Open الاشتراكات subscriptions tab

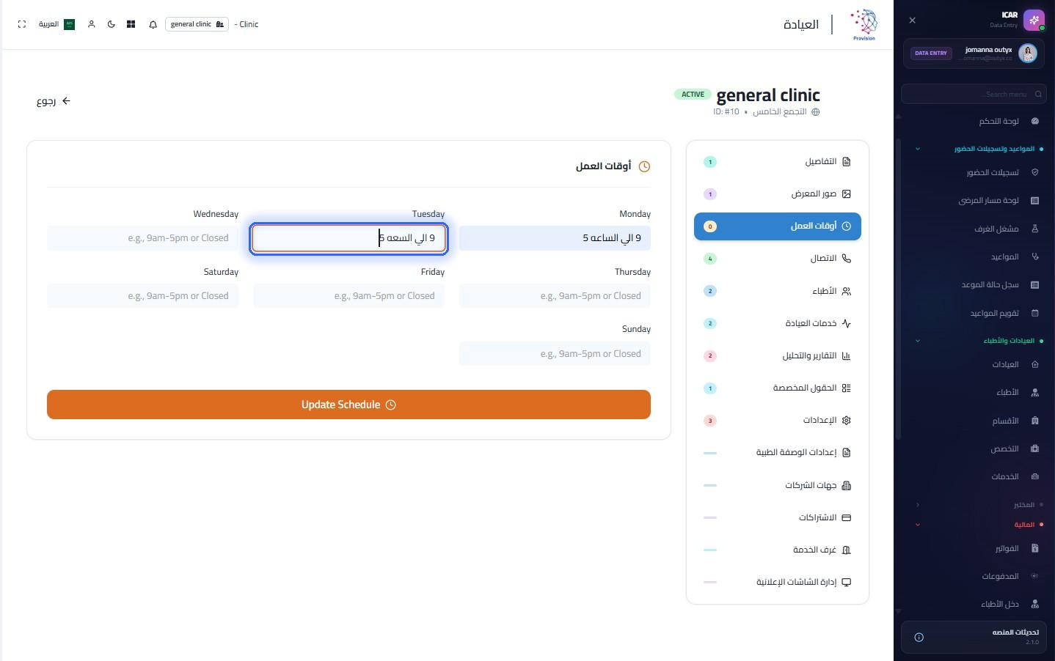[x=778, y=517]
